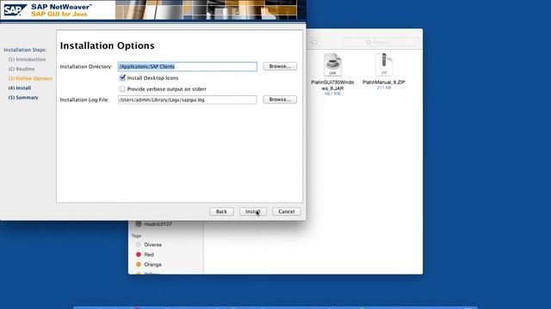Screen dimensions: 551x309
Task: Click the Install step in sidebar list
Action: (20, 88)
